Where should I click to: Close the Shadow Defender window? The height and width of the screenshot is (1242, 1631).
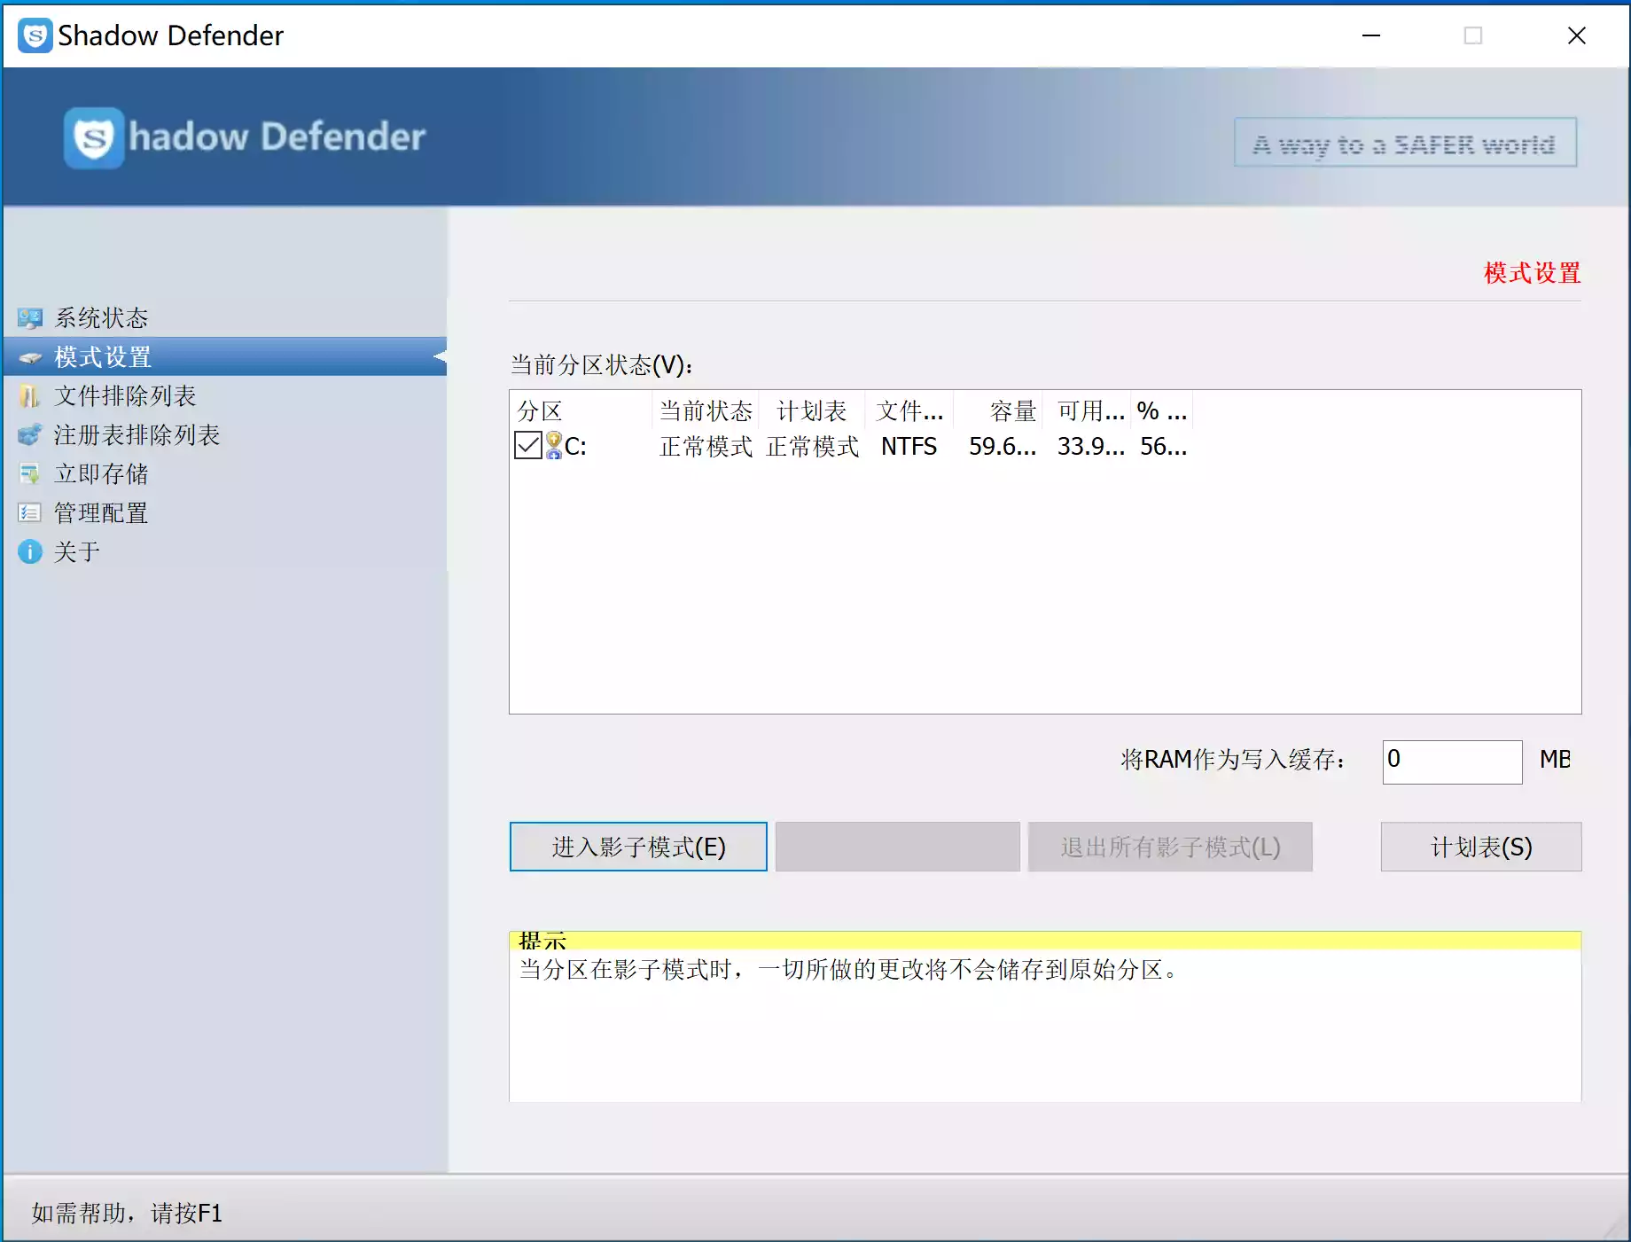1576,35
